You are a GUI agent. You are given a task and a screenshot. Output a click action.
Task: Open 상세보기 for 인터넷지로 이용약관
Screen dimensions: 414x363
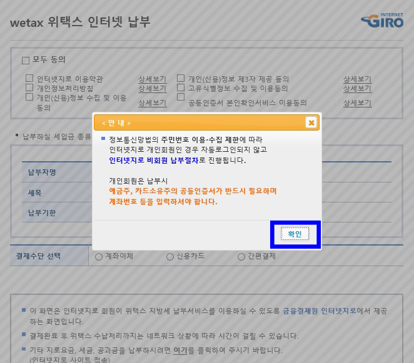coord(153,79)
